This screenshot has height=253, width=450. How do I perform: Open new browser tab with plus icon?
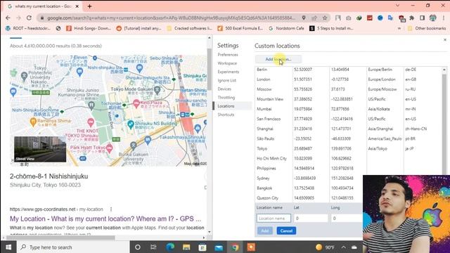pos(89,6)
